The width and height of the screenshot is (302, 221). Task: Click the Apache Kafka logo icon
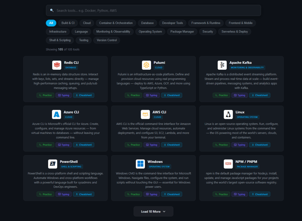click(222, 65)
